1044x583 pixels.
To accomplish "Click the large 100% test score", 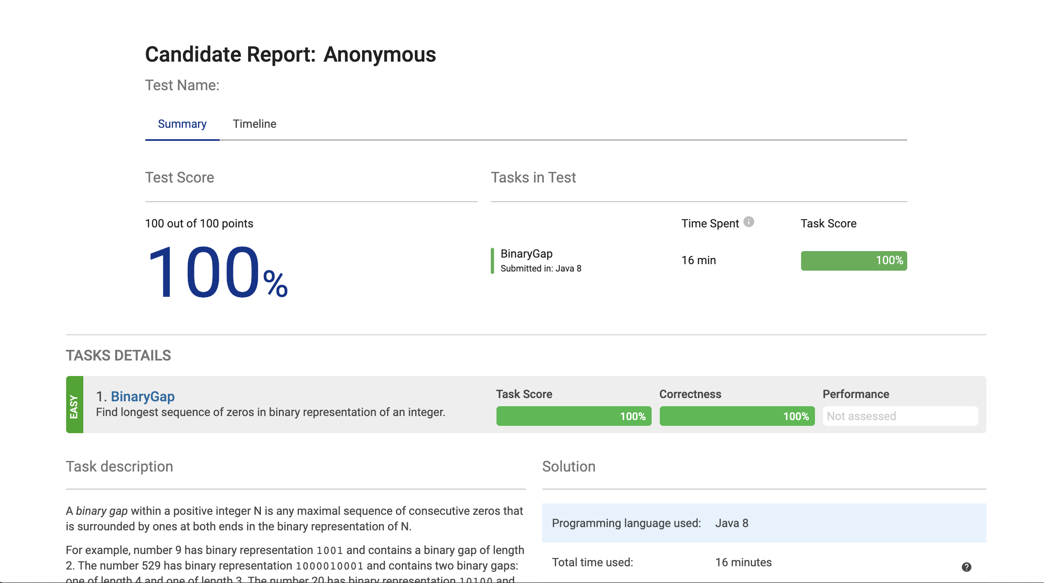I will click(x=216, y=272).
